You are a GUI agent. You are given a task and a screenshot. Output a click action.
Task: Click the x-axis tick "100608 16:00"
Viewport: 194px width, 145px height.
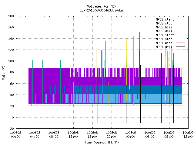(92, 135)
